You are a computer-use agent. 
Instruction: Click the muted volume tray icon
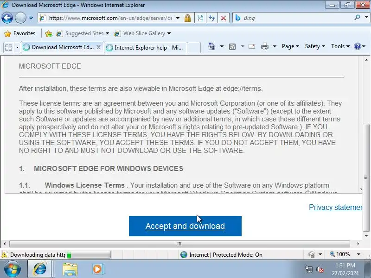click(x=320, y=269)
